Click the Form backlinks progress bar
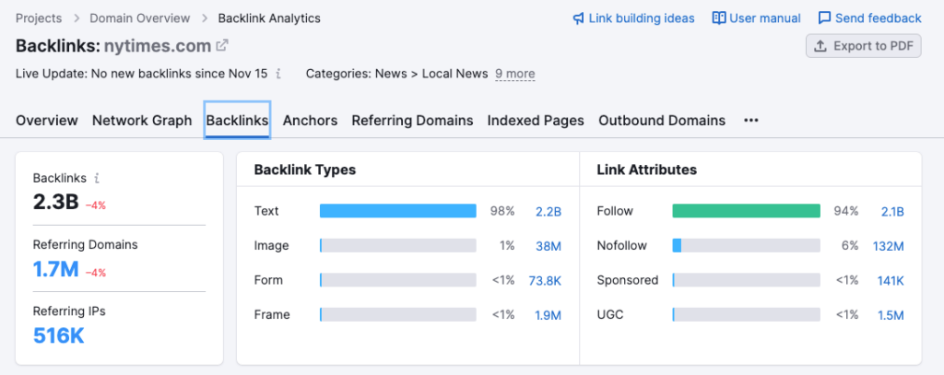The width and height of the screenshot is (944, 375). (398, 280)
